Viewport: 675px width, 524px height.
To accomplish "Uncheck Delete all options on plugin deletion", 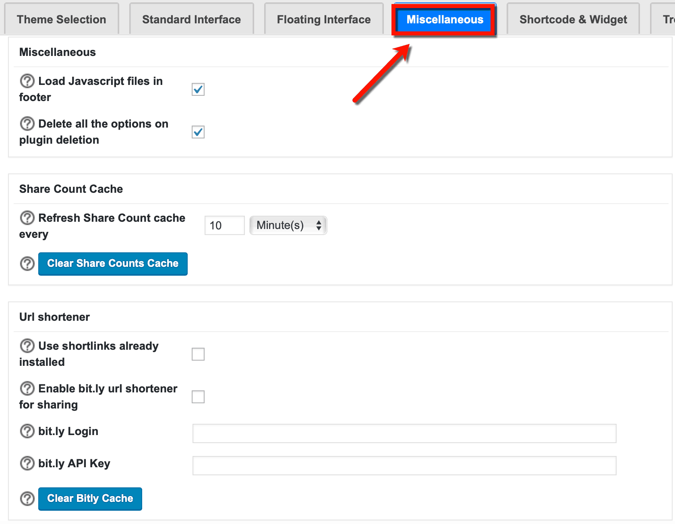I will [198, 132].
